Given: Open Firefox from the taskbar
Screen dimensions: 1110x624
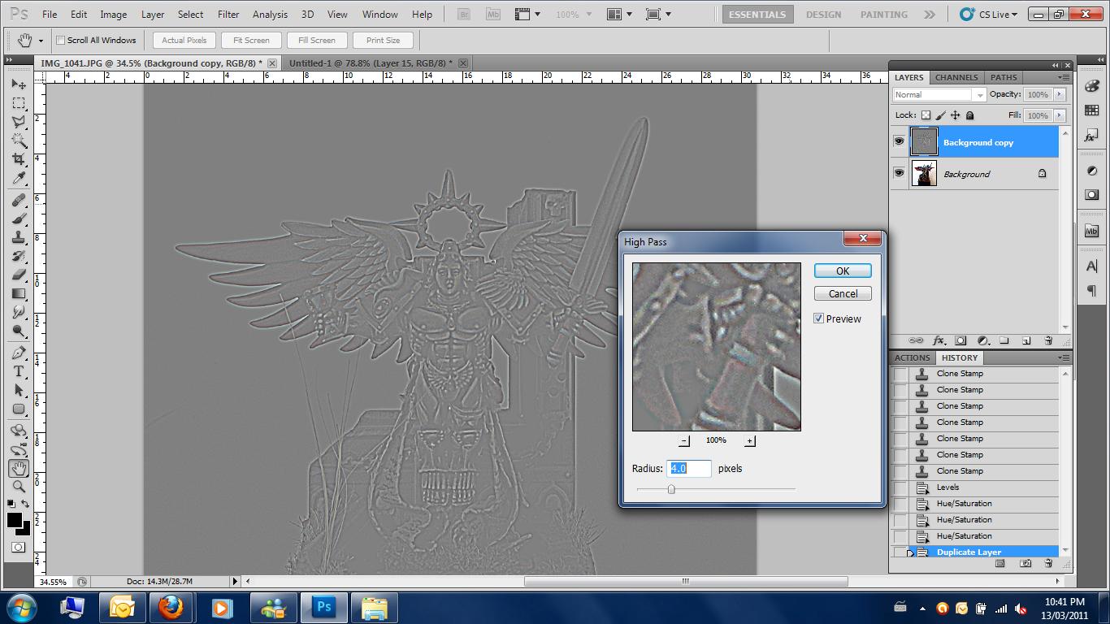Looking at the screenshot, I should [x=171, y=607].
